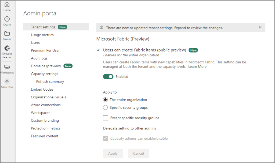The image size is (275, 163).
Task: Open Audit logs section
Action: point(39,58)
